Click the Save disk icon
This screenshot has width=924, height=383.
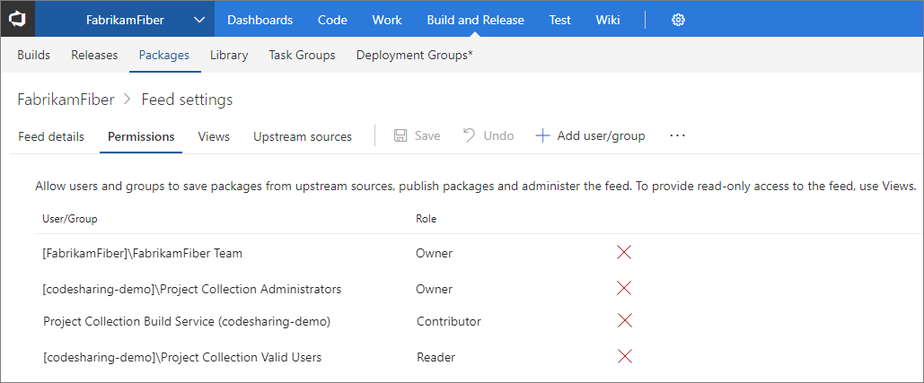[400, 136]
